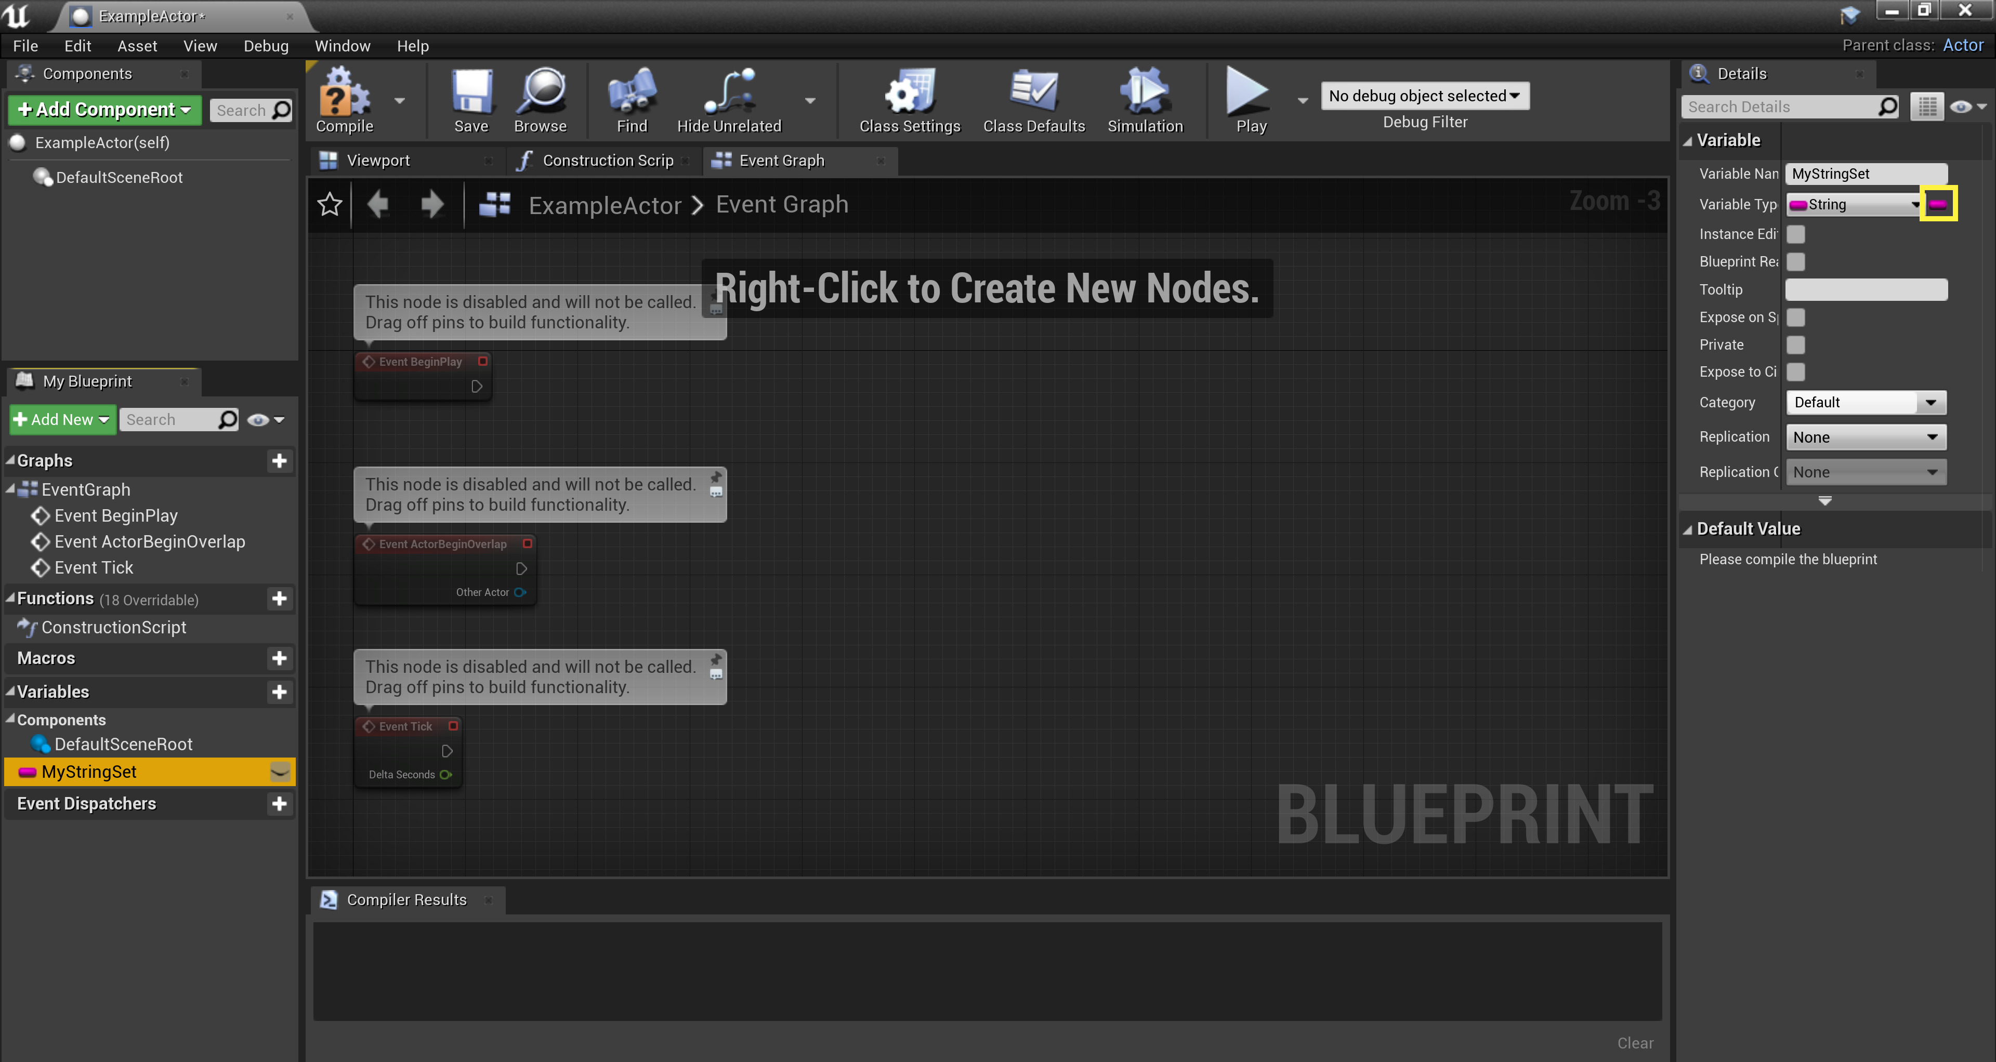This screenshot has width=1996, height=1062.
Task: Check the Private variable option
Action: [1796, 344]
